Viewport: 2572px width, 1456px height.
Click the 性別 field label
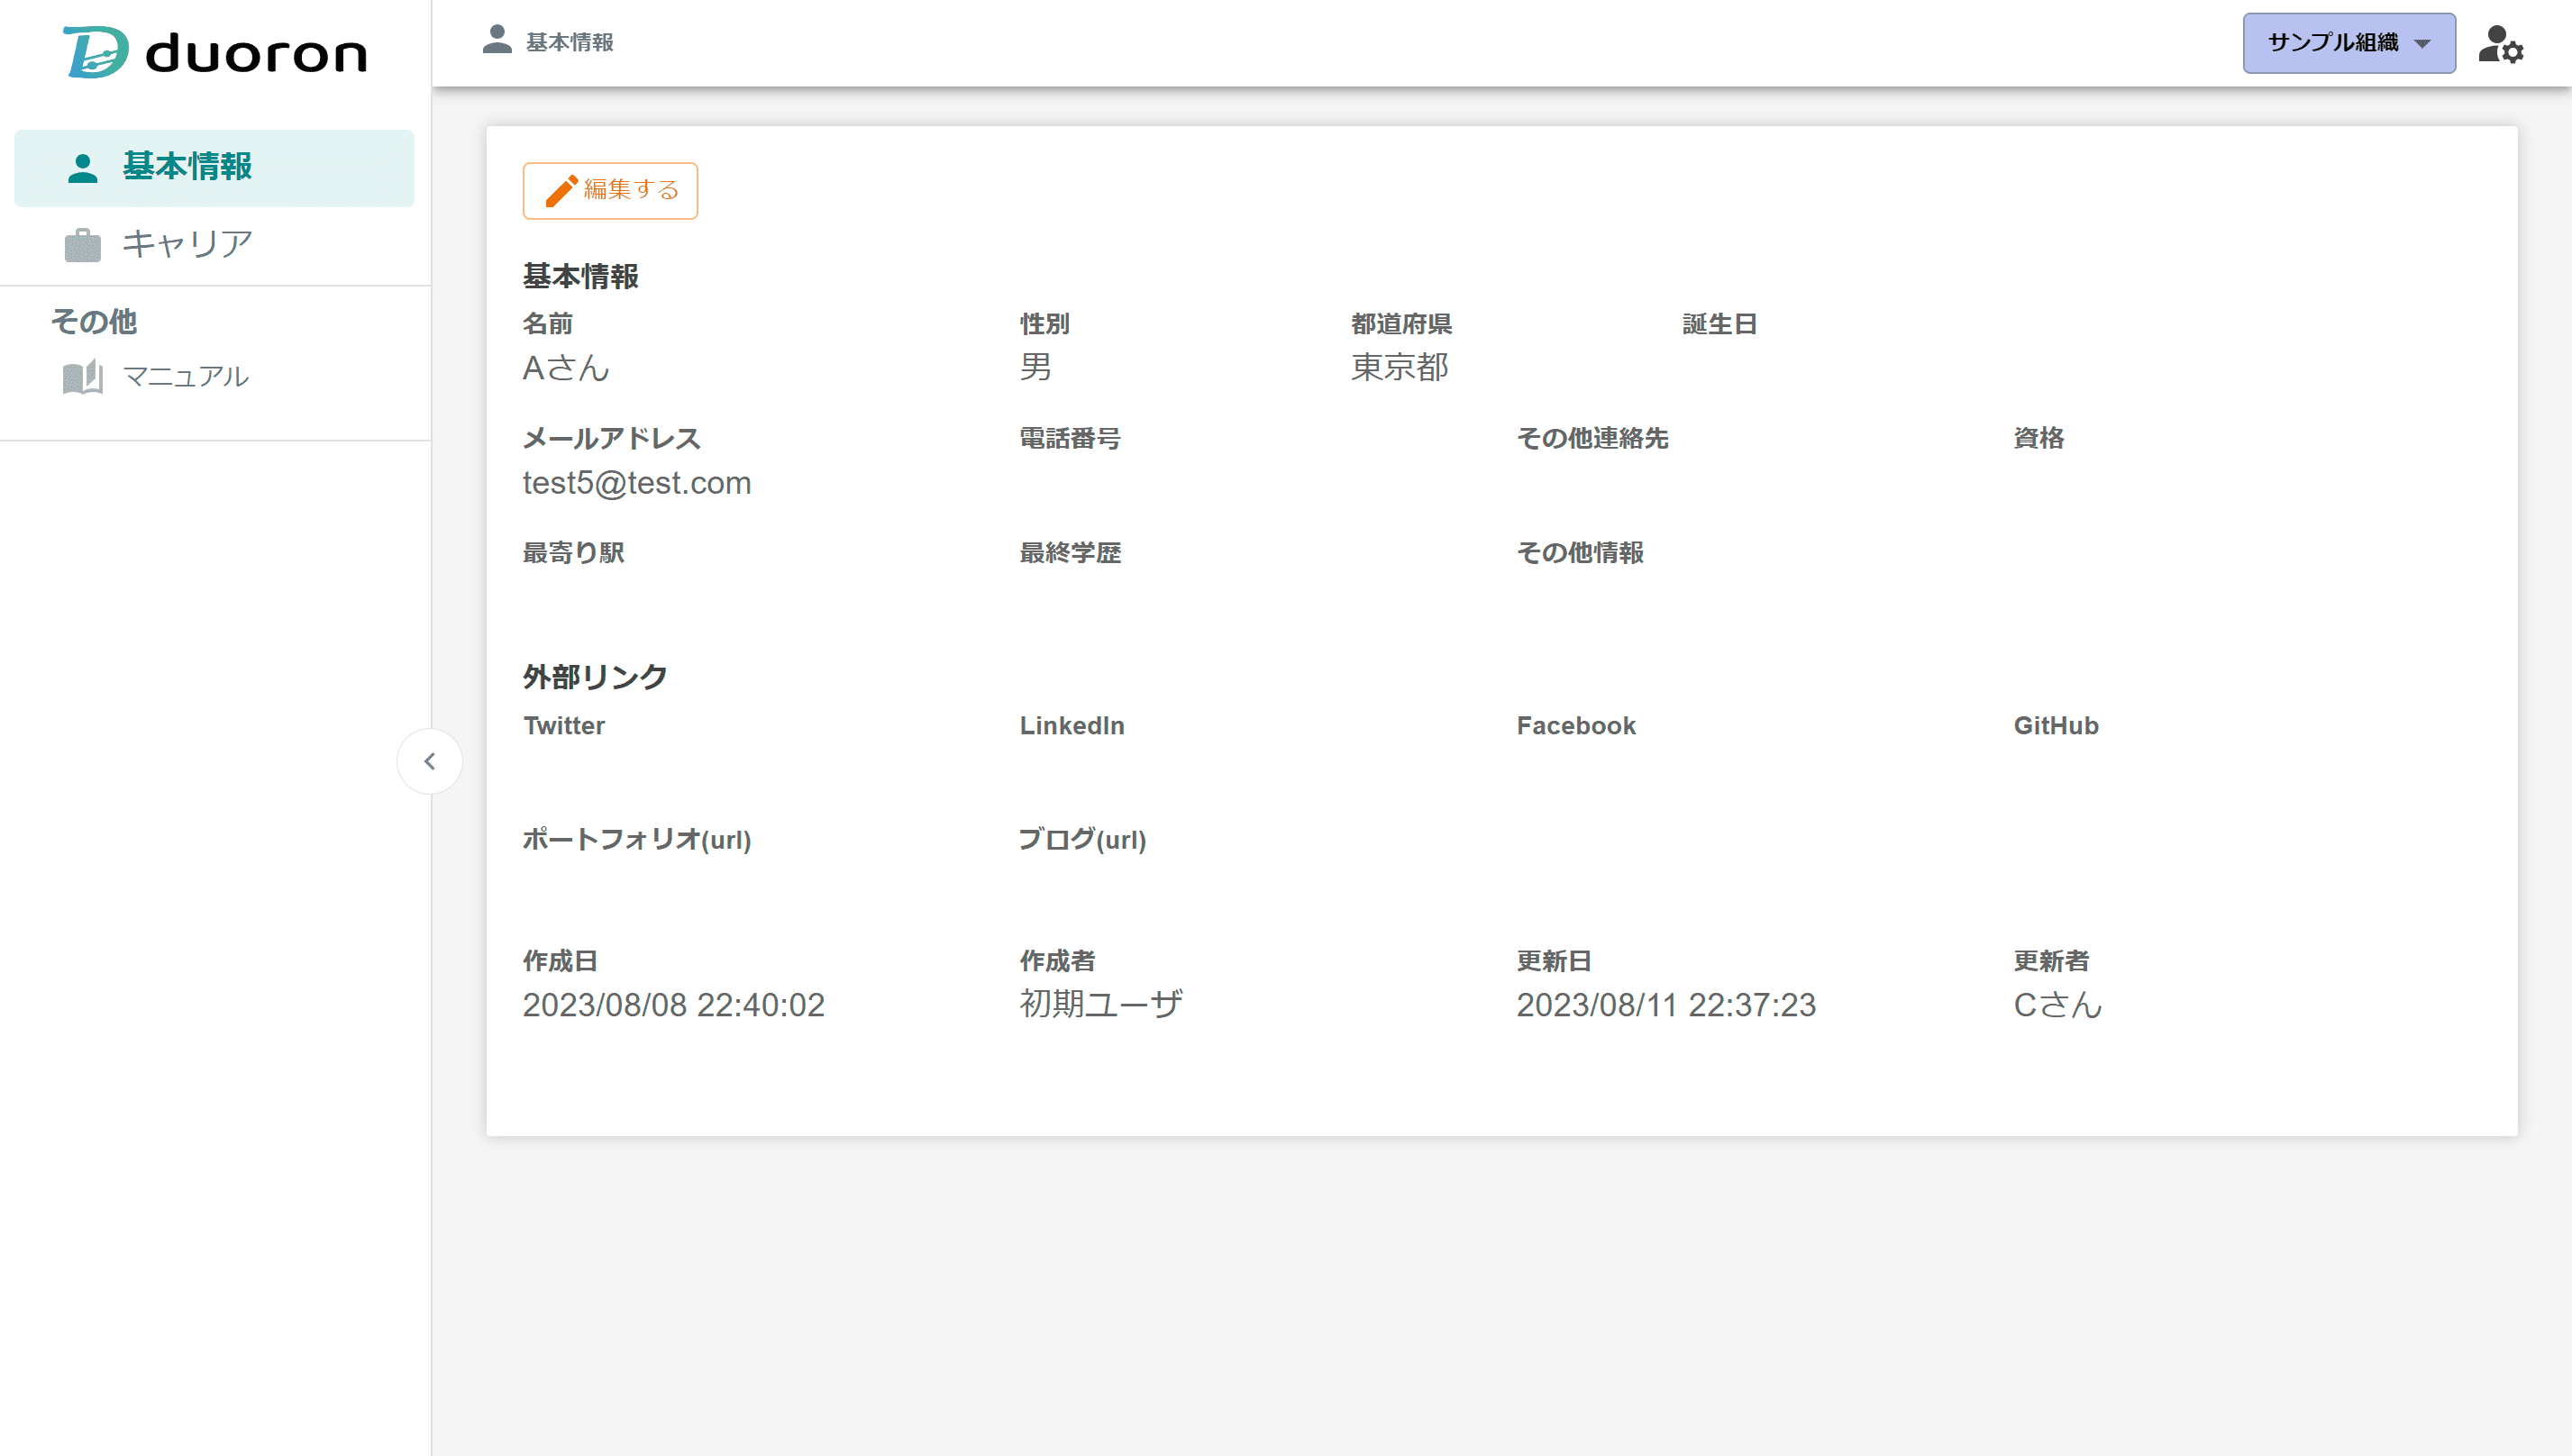(1045, 324)
